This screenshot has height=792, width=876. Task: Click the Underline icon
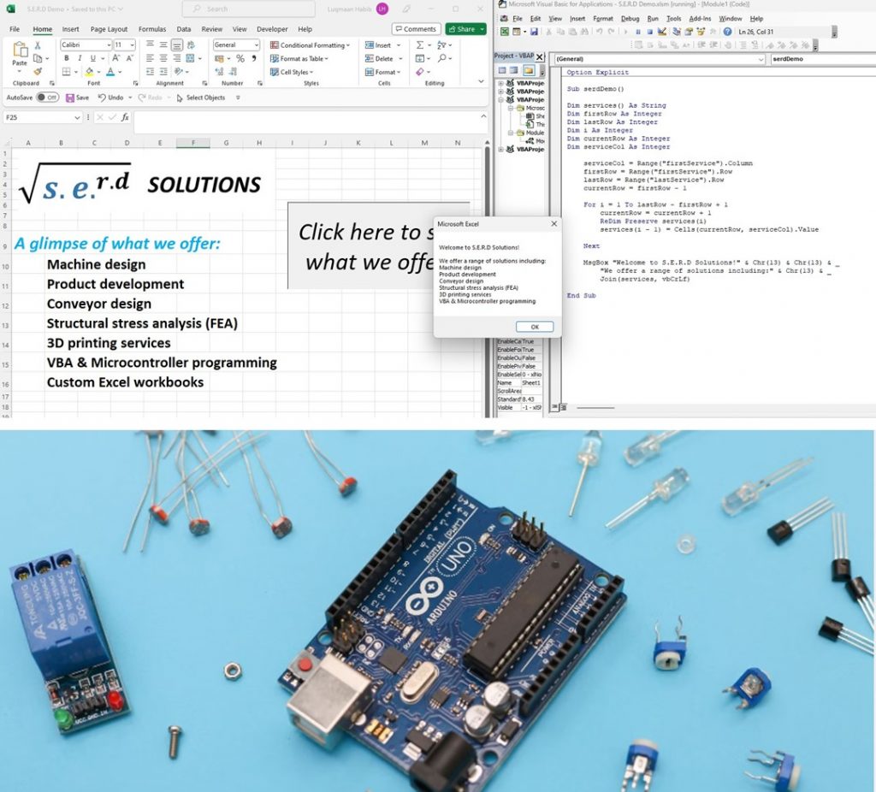(92, 58)
